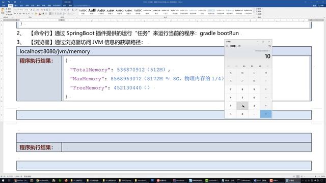Switch to the Insert ribbon tab
This screenshot has width=326, height=183.
(x=16, y=6)
